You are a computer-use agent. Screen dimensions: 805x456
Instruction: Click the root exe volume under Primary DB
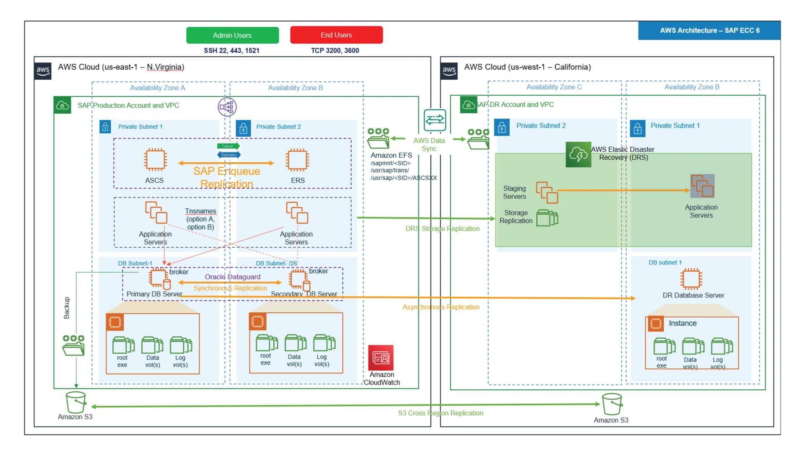tap(123, 345)
